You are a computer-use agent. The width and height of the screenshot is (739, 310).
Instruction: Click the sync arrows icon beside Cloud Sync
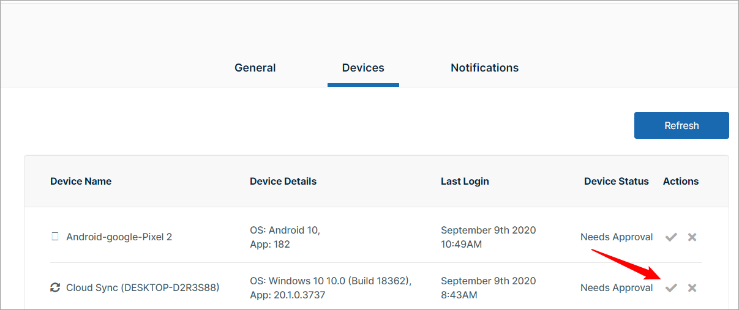pyautogui.click(x=55, y=287)
